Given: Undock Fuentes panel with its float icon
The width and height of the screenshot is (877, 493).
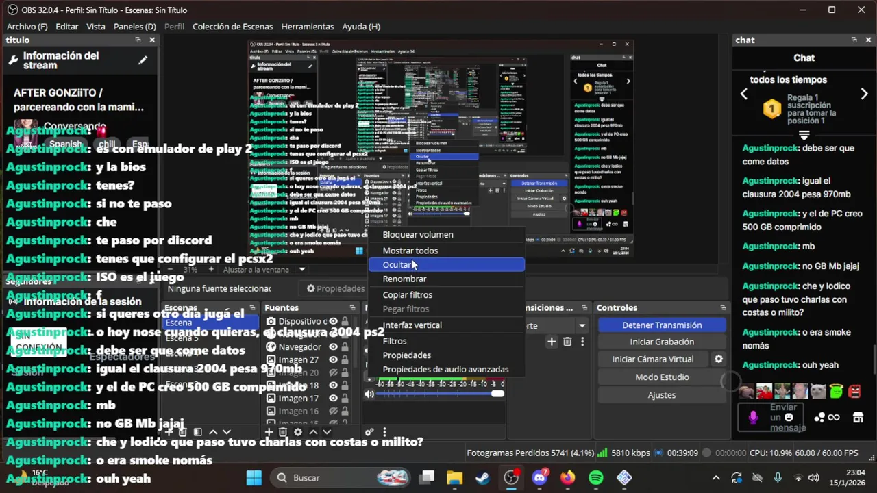Looking at the screenshot, I should (x=352, y=308).
